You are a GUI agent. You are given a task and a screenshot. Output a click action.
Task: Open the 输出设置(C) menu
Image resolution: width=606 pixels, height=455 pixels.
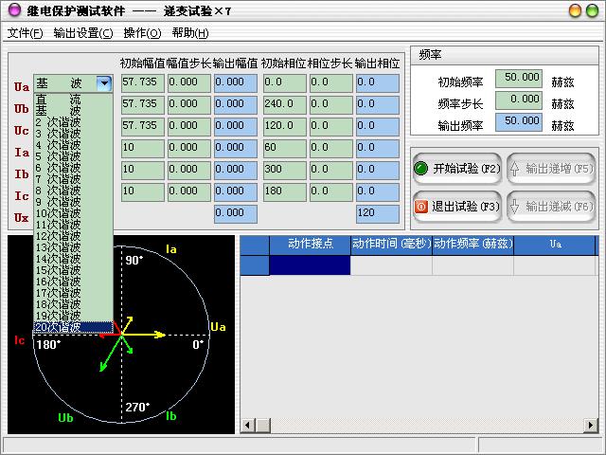click(x=83, y=33)
